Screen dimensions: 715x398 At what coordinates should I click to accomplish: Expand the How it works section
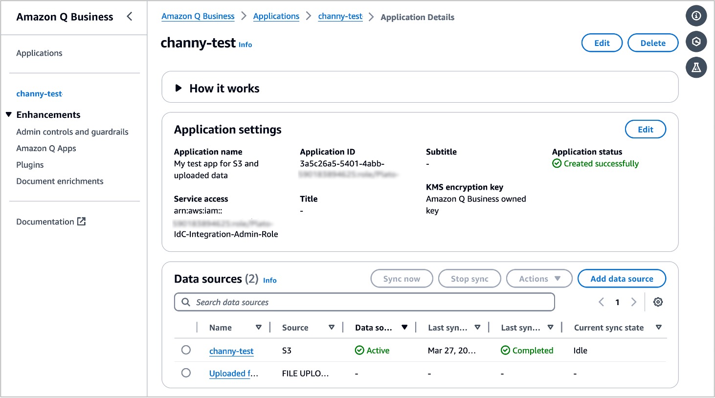[x=179, y=88]
